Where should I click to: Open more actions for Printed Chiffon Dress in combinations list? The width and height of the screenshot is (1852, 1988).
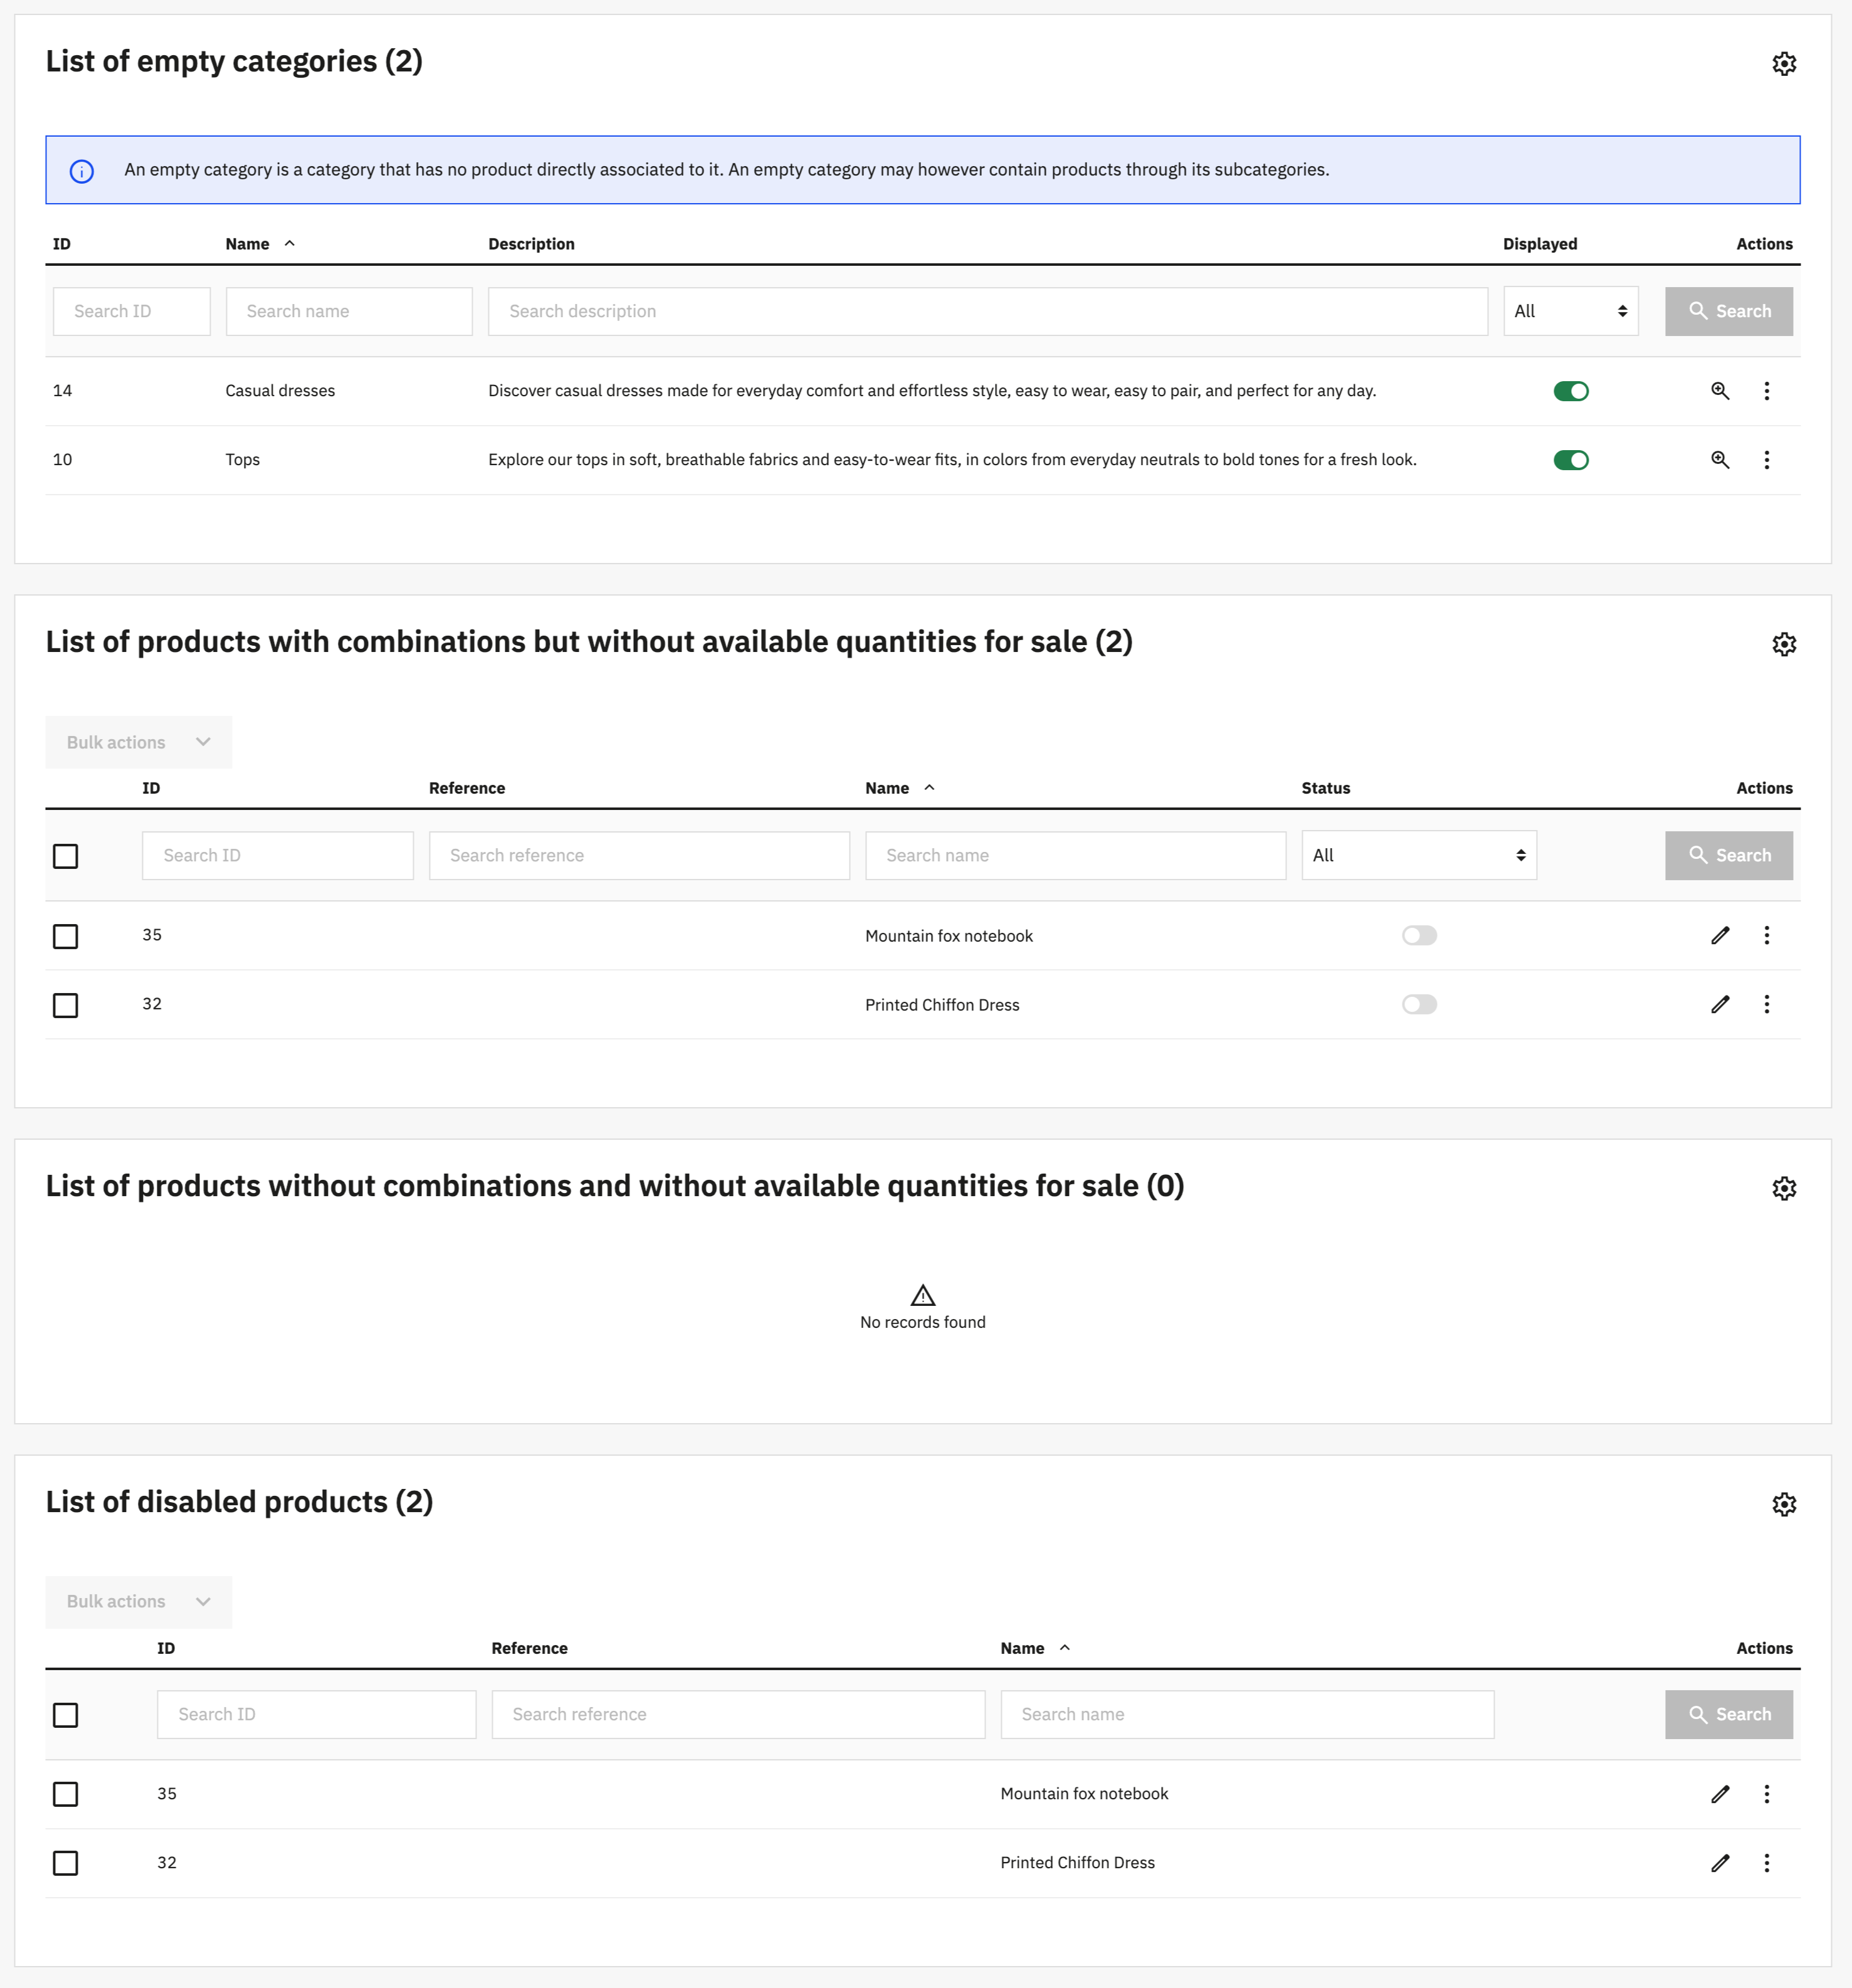1767,1004
